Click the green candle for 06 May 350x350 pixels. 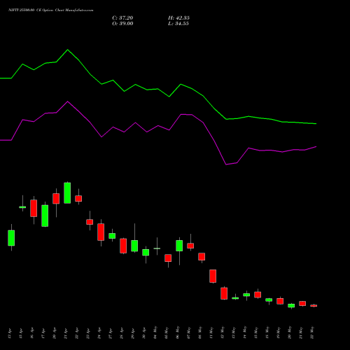(x=179, y=246)
